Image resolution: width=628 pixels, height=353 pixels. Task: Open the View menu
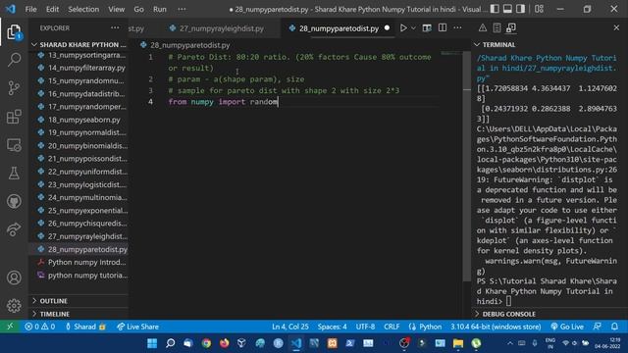point(116,9)
